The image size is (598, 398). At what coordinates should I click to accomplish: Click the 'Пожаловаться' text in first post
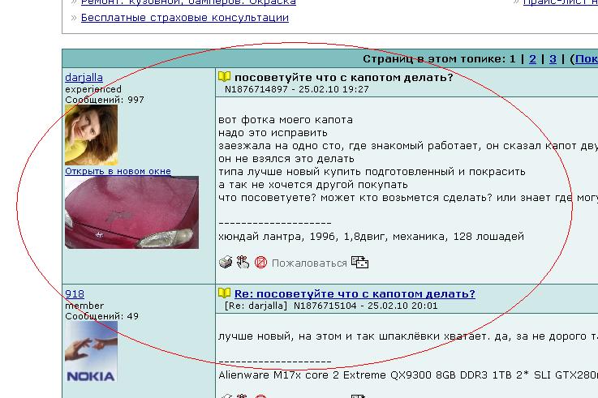[x=308, y=263]
